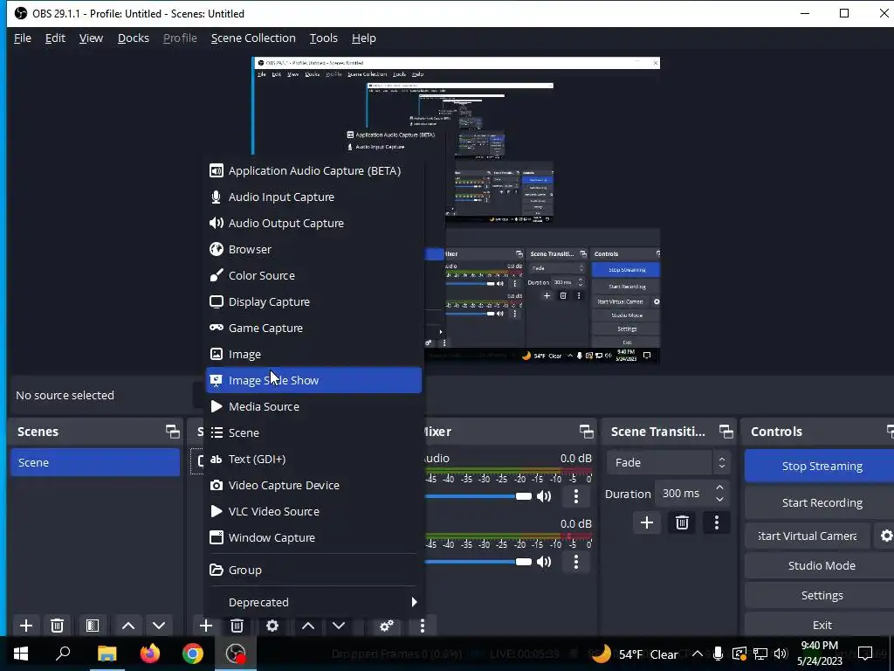Open the Scene Collection menu
Image resolution: width=894 pixels, height=671 pixels.
[253, 38]
